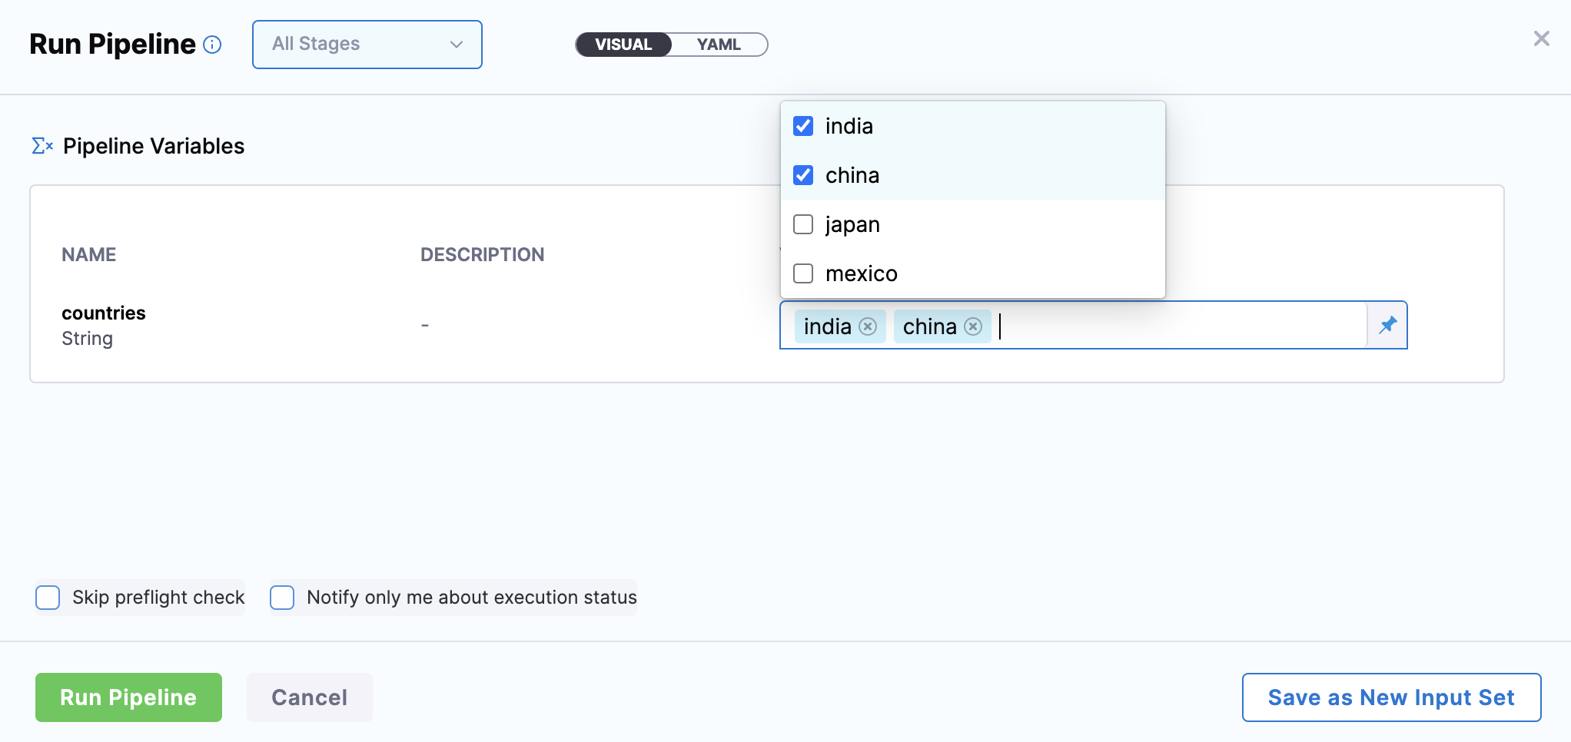Enable Skip preflight check
1571x742 pixels.
48,598
